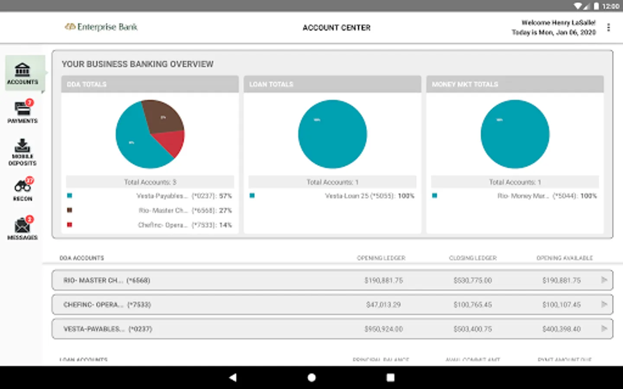Click the Opening Ledger column header
The image size is (623, 389).
click(381, 258)
